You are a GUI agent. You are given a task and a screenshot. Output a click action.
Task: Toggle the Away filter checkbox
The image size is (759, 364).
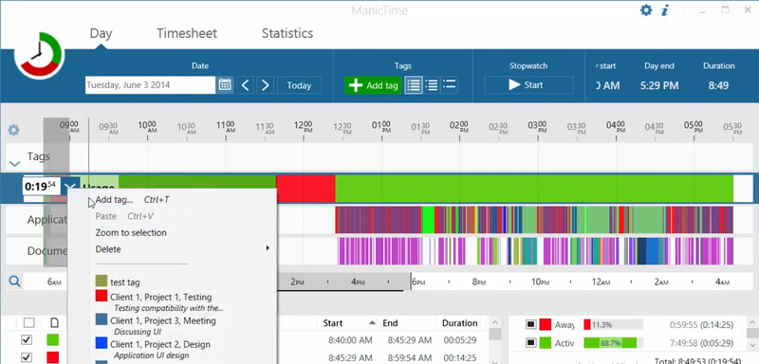530,324
